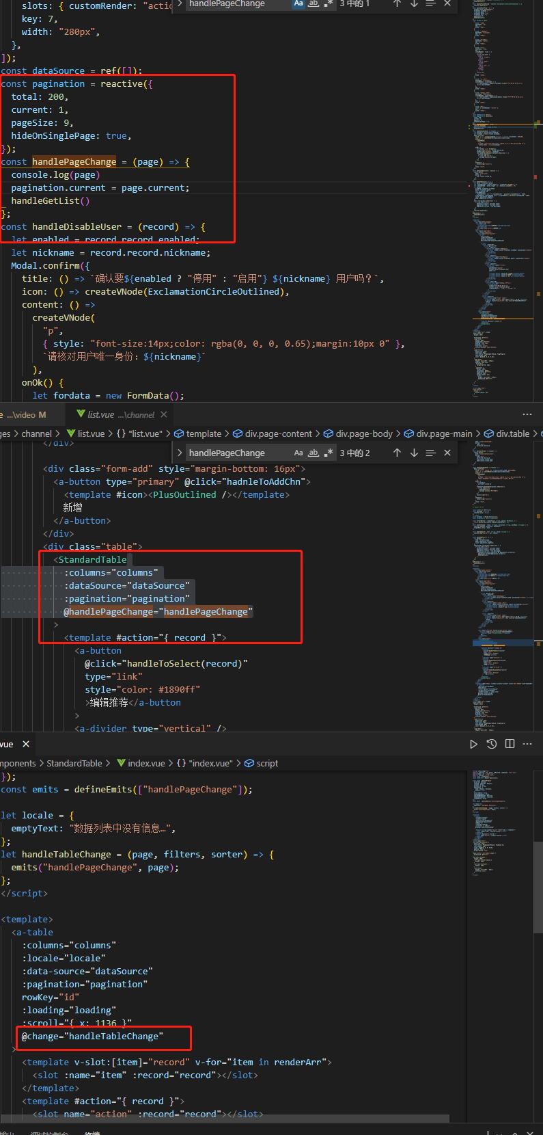Split the bottom editor with split icon
The image size is (543, 1135).
(x=510, y=744)
